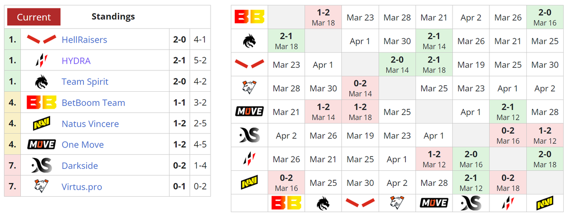This screenshot has width=568, height=218.
Task: Open the Virtus.pro team link
Action: point(82,187)
